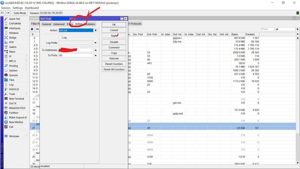This screenshot has height=169, width=300.
Task: Click the Disable button
Action: 114,42
